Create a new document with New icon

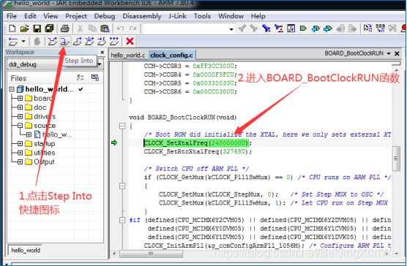(12, 28)
